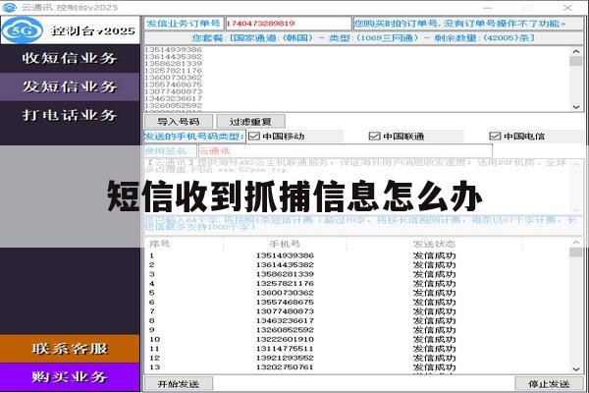Click the number list scrollbar thumb
Viewport: 589px width, 393px height.
click(576, 61)
